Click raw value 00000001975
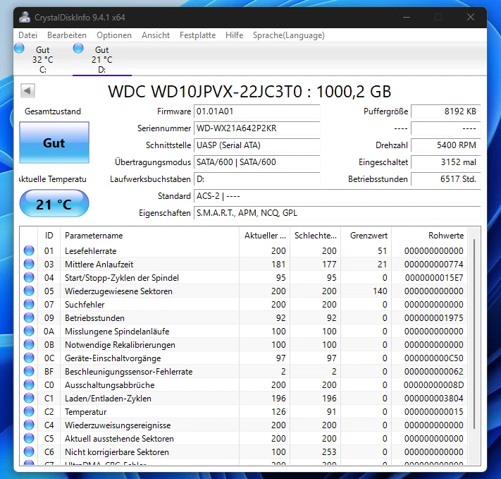This screenshot has height=479, width=501. 434,318
